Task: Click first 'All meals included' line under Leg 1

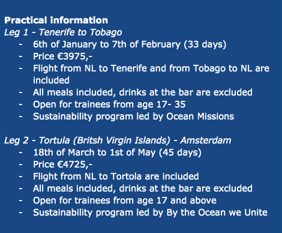Action: tap(143, 92)
